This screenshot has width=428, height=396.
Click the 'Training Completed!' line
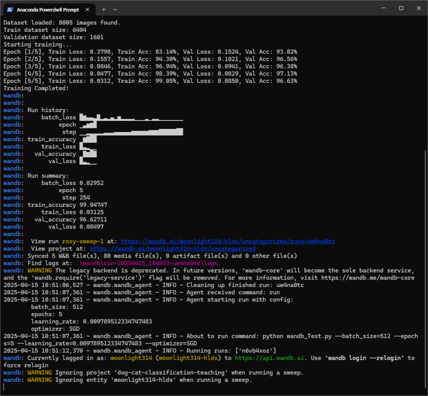[x=36, y=88]
